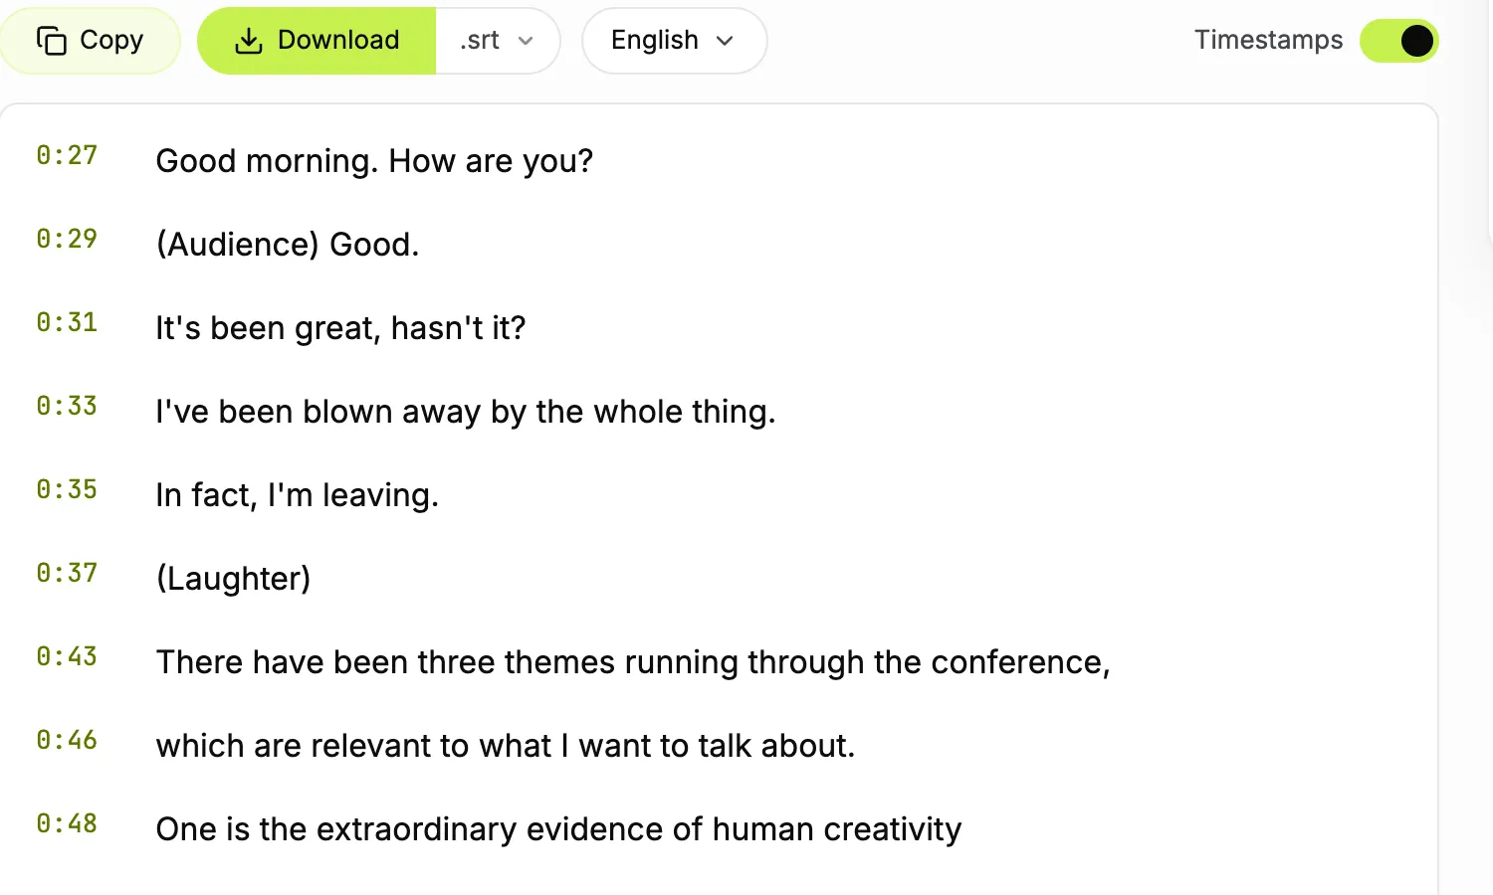Select line "(Audience) Good."

coord(288,245)
